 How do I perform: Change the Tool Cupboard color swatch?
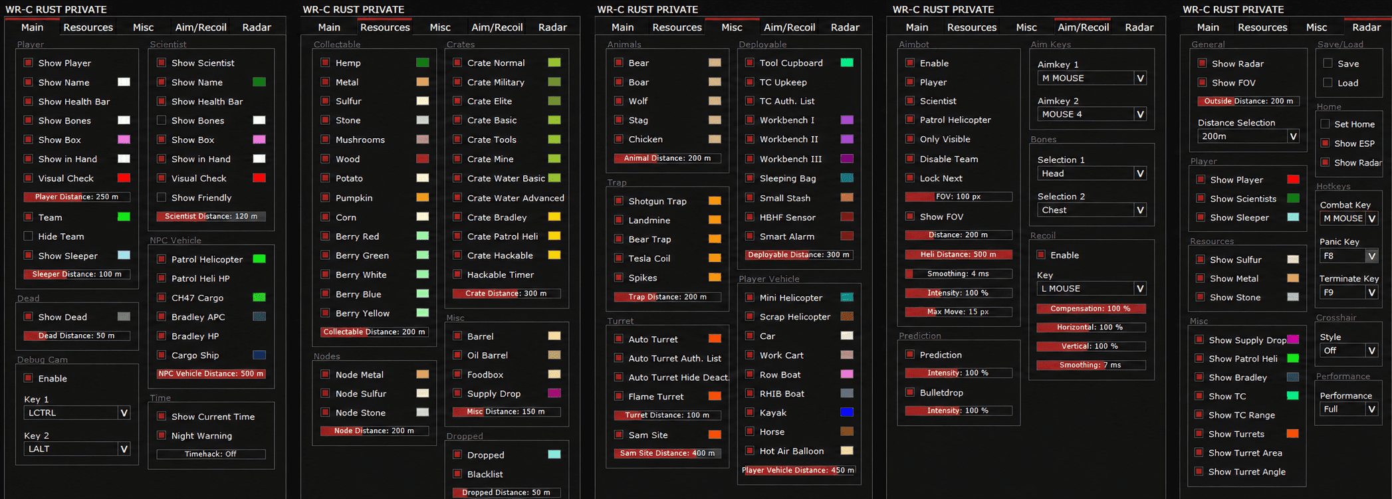847,62
